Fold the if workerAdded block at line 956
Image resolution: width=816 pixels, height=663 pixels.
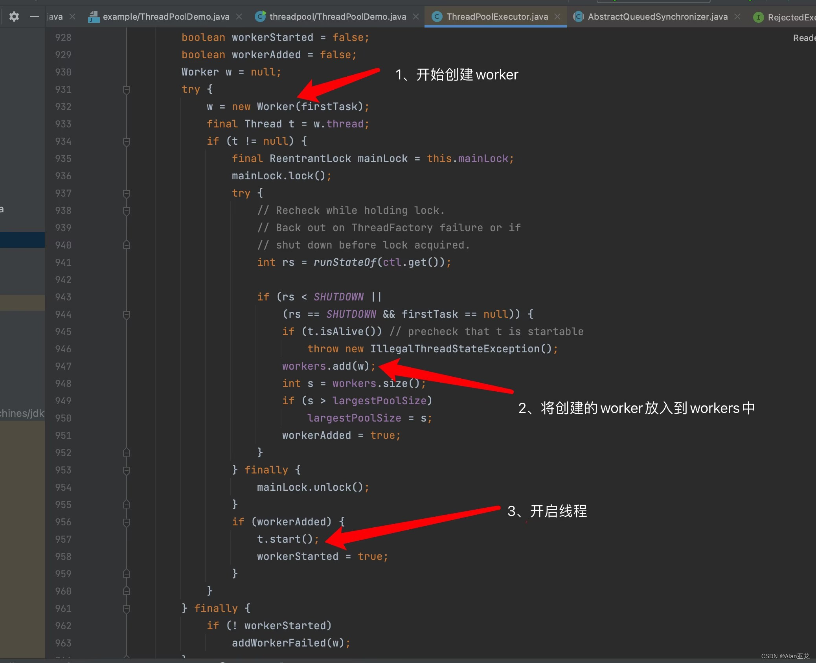127,522
